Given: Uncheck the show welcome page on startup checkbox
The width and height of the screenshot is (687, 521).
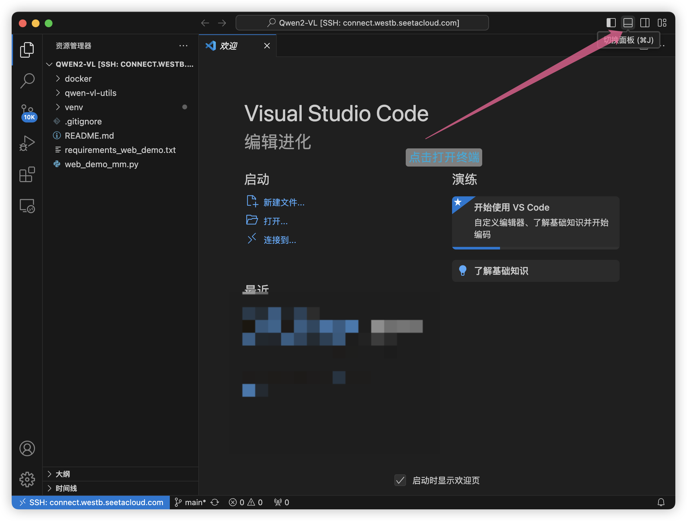Looking at the screenshot, I should tap(400, 480).
